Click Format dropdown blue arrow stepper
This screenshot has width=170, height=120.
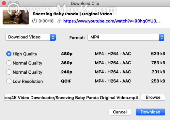pyautogui.click(x=162, y=37)
